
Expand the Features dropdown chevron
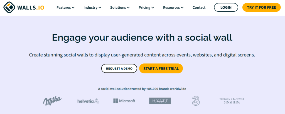(73, 8)
